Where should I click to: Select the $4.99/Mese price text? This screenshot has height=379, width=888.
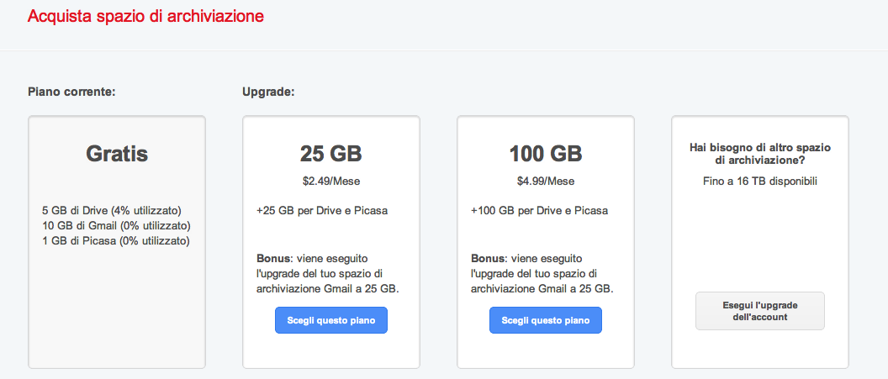point(546,182)
